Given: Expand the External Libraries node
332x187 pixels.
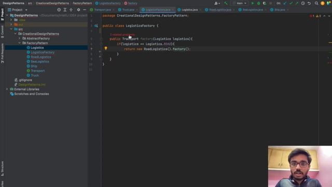Looking at the screenshot, I should pyautogui.click(x=7, y=89).
